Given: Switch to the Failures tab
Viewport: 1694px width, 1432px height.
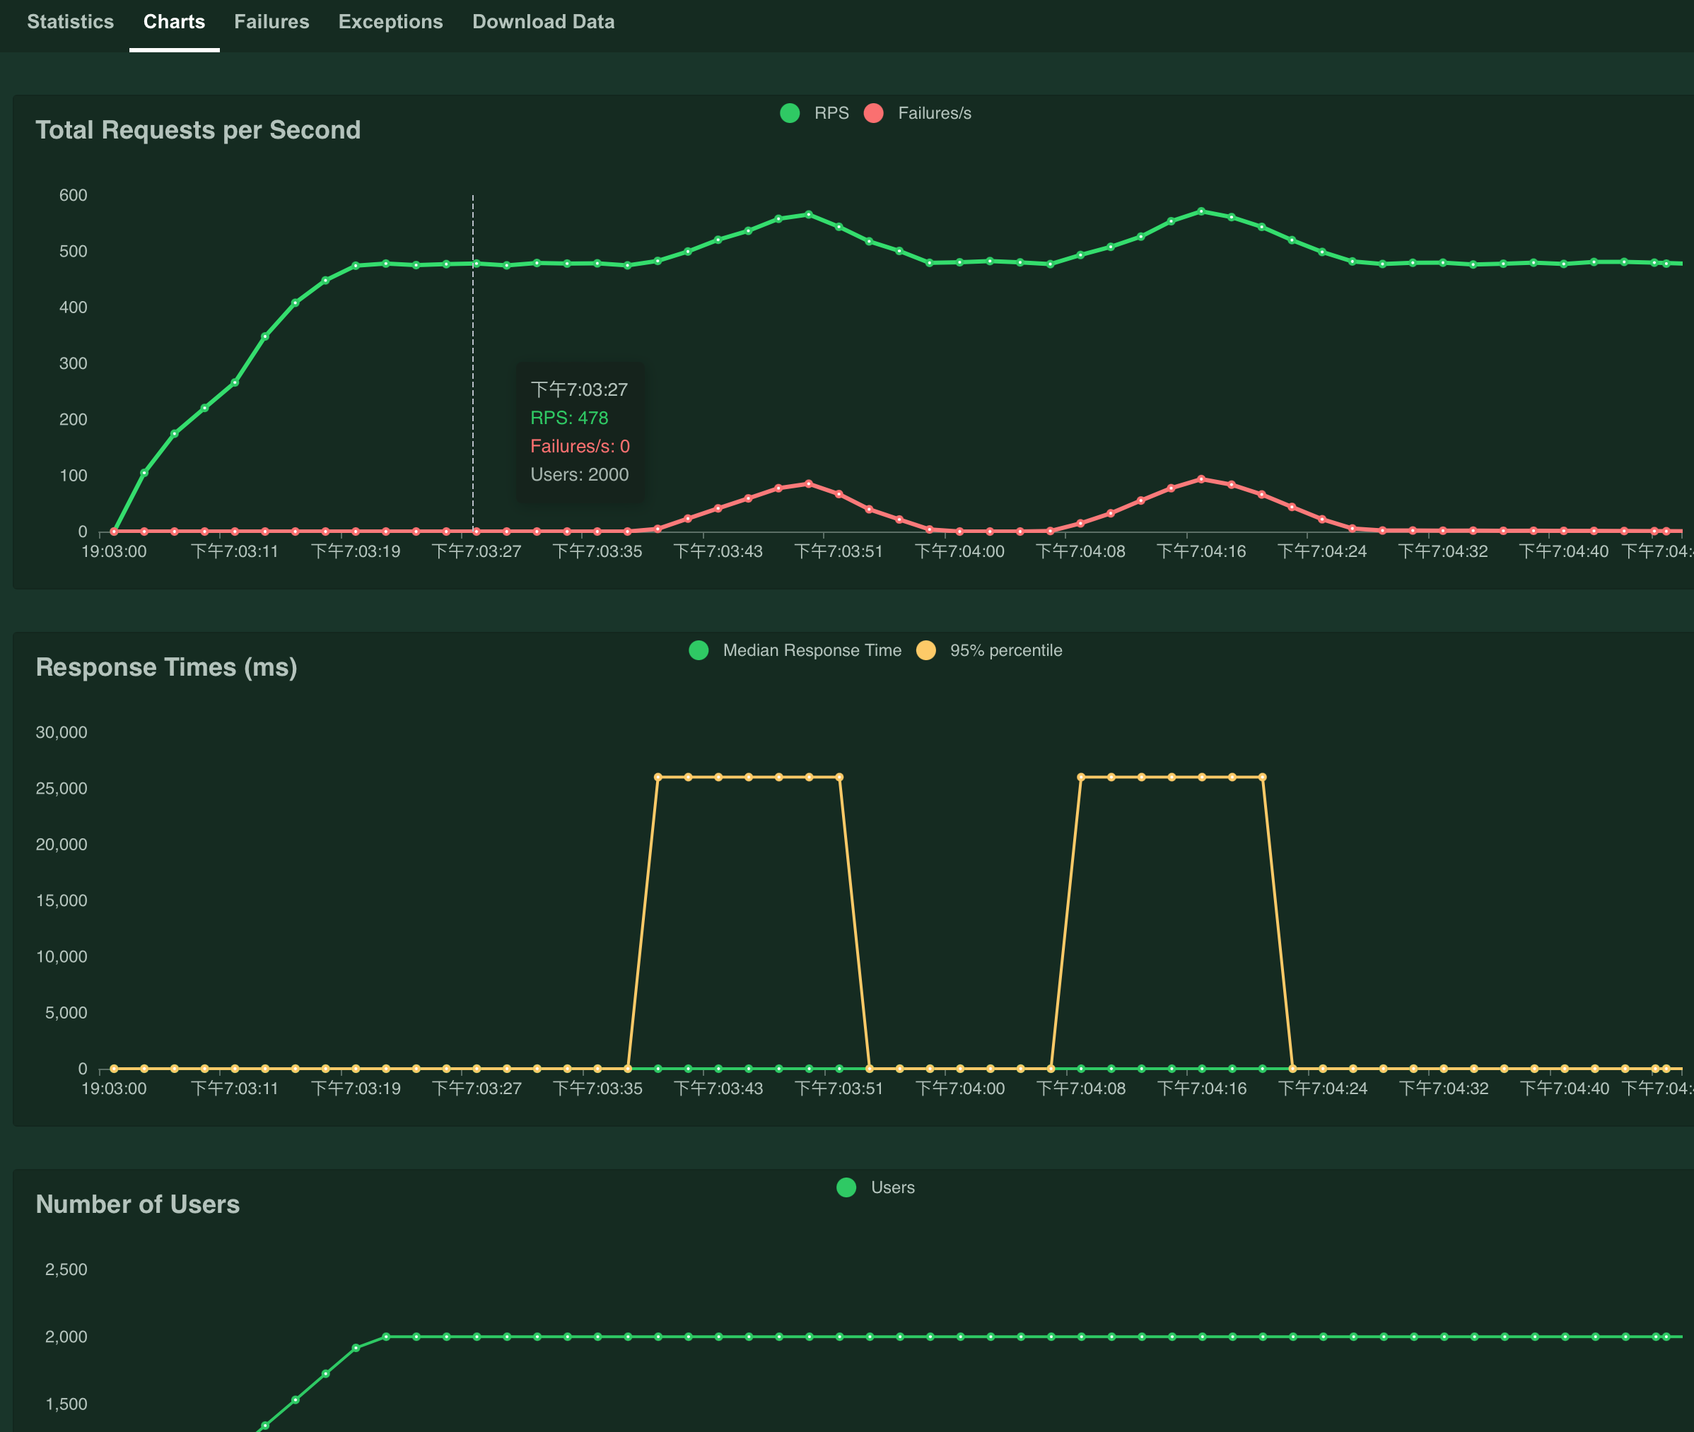Looking at the screenshot, I should pyautogui.click(x=272, y=22).
